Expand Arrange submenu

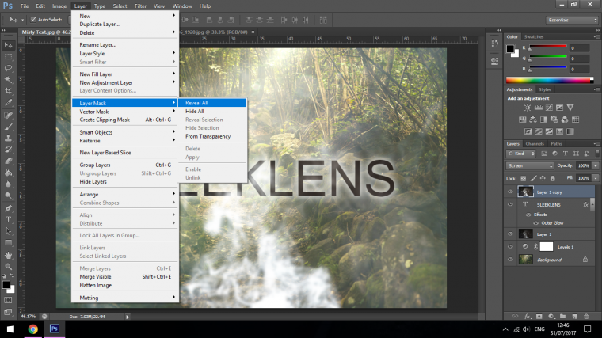coord(125,194)
